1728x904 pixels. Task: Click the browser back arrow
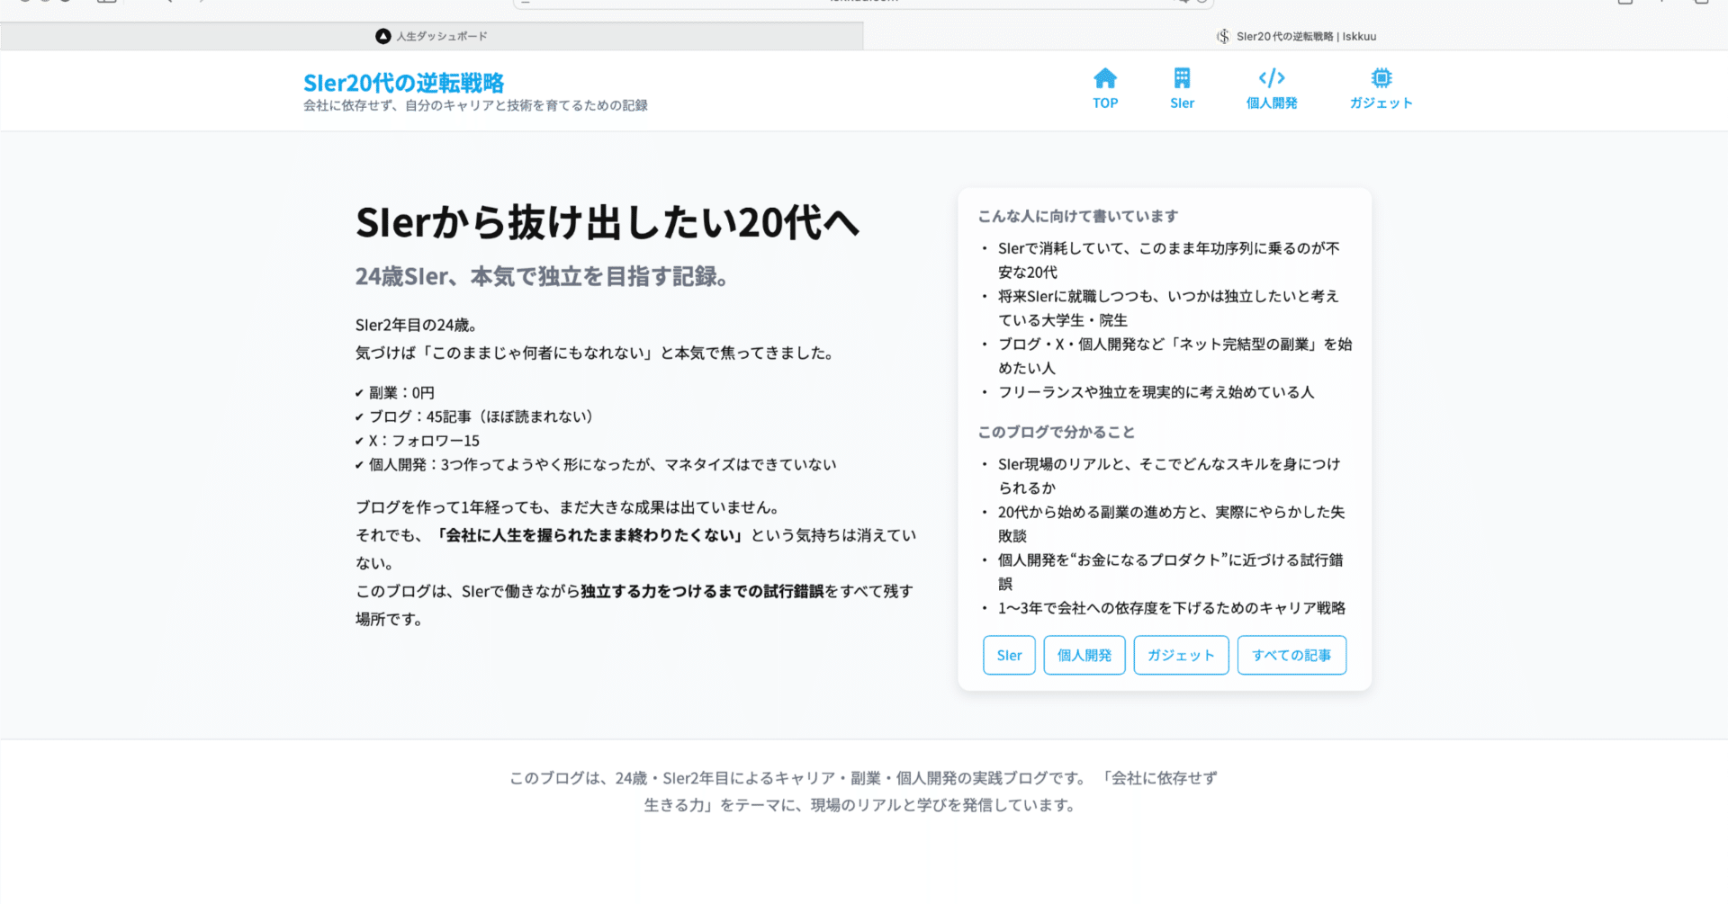click(x=170, y=2)
